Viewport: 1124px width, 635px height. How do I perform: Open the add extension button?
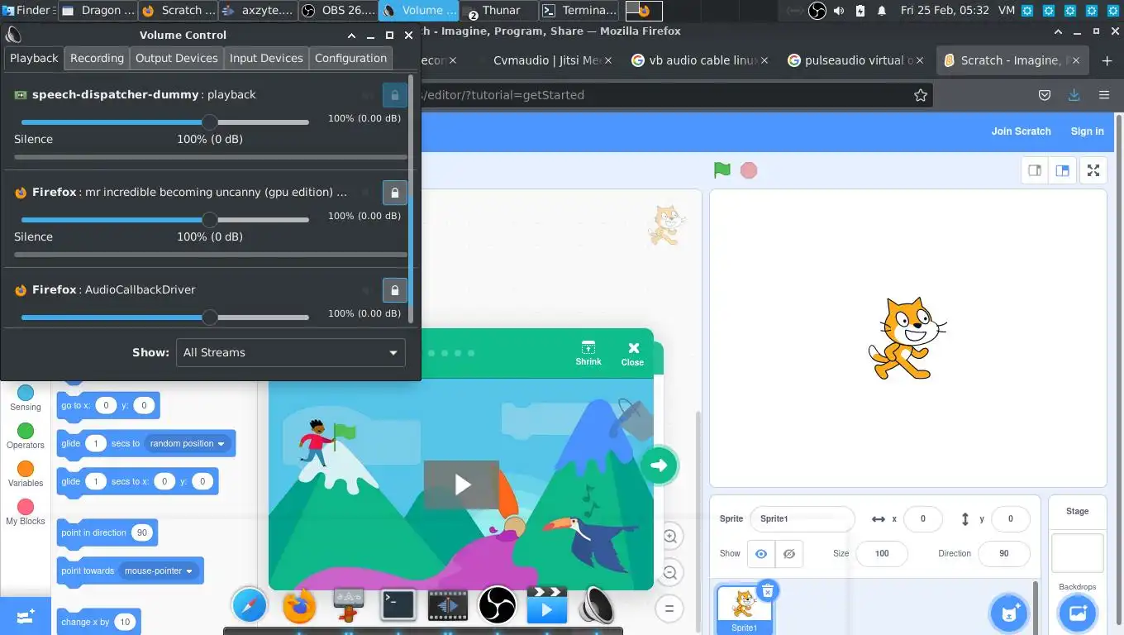tap(25, 616)
